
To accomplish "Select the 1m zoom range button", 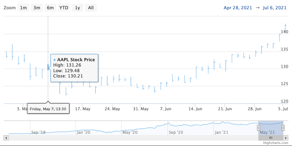I will pyautogui.click(x=23, y=8).
